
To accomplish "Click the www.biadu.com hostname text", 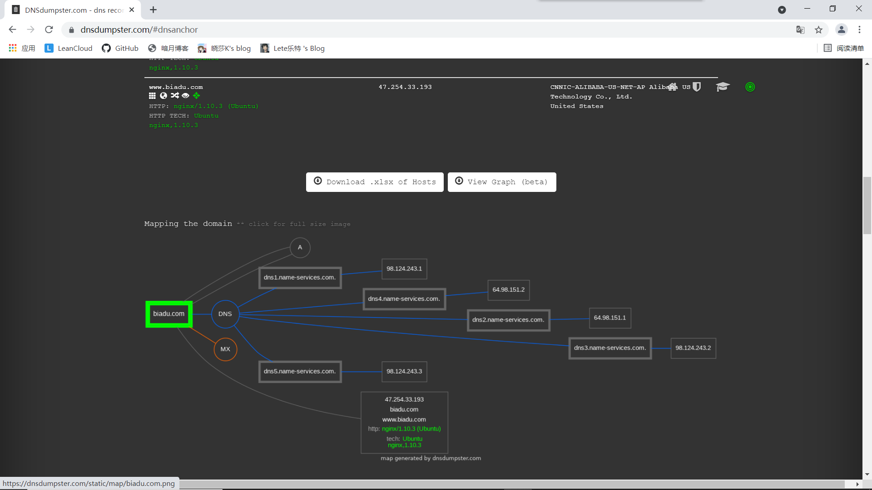I will [x=176, y=87].
